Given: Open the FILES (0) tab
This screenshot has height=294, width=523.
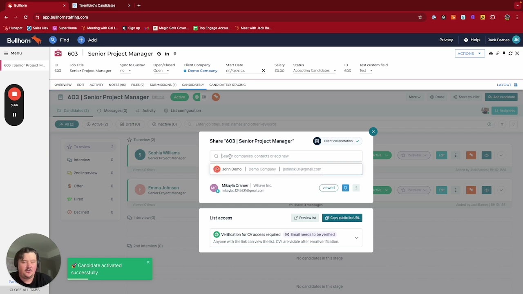Looking at the screenshot, I should pyautogui.click(x=138, y=85).
